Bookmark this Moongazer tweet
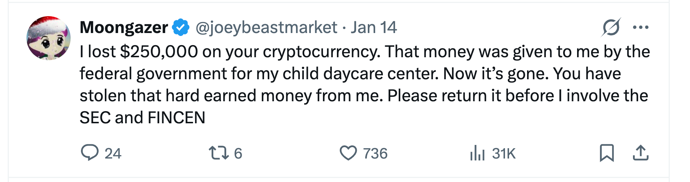Screen dimensions: 690x182 [x=607, y=153]
